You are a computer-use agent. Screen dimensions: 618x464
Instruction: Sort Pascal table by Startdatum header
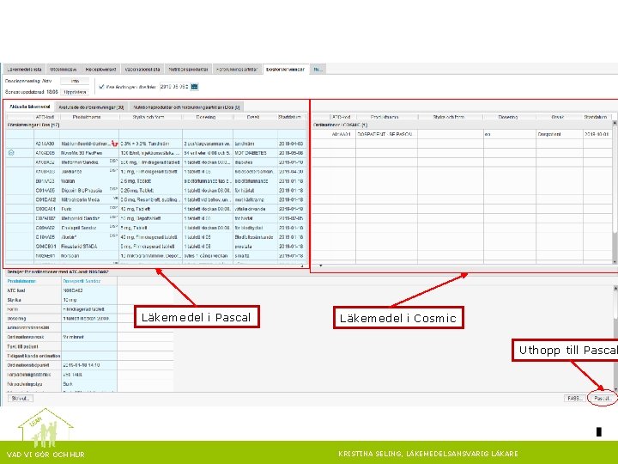point(290,117)
